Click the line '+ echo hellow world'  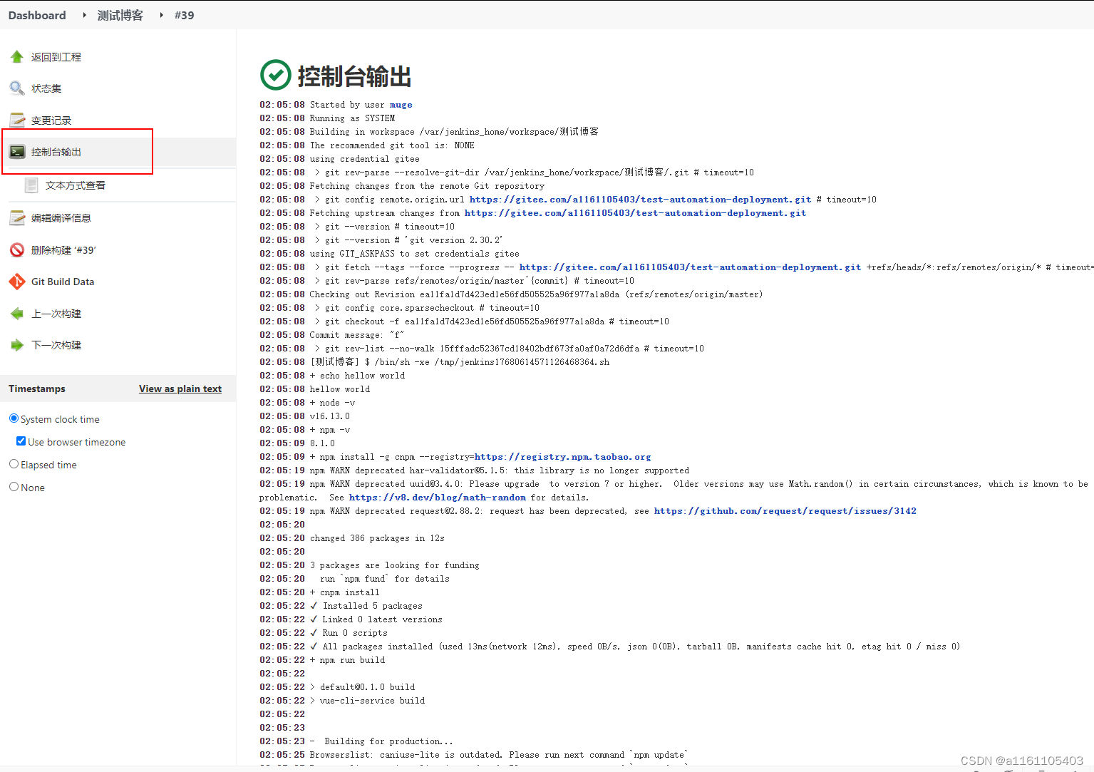(357, 376)
